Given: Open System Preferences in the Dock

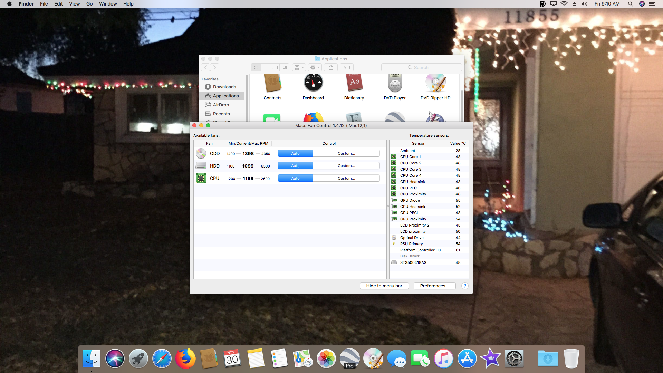Looking at the screenshot, I should click(514, 359).
